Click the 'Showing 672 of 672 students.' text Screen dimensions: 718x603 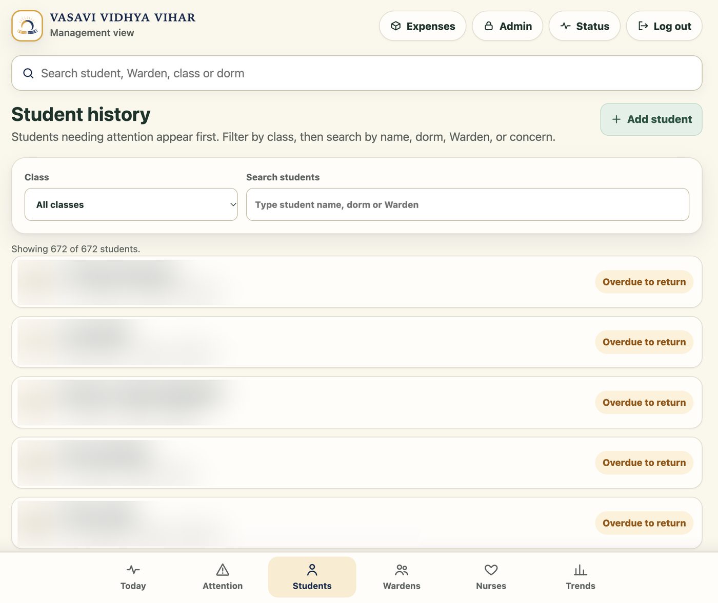(x=76, y=249)
